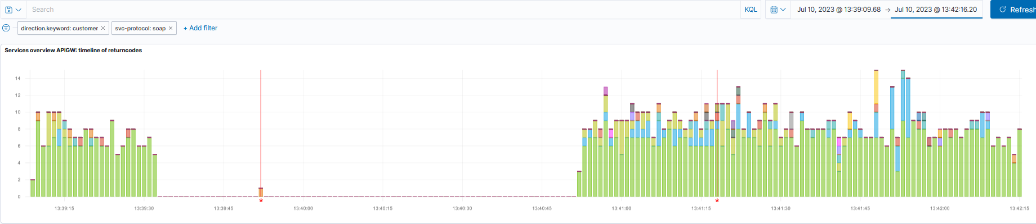Click the Refresh button
Image resolution: width=1036 pixels, height=224 pixels.
pyautogui.click(x=1013, y=10)
